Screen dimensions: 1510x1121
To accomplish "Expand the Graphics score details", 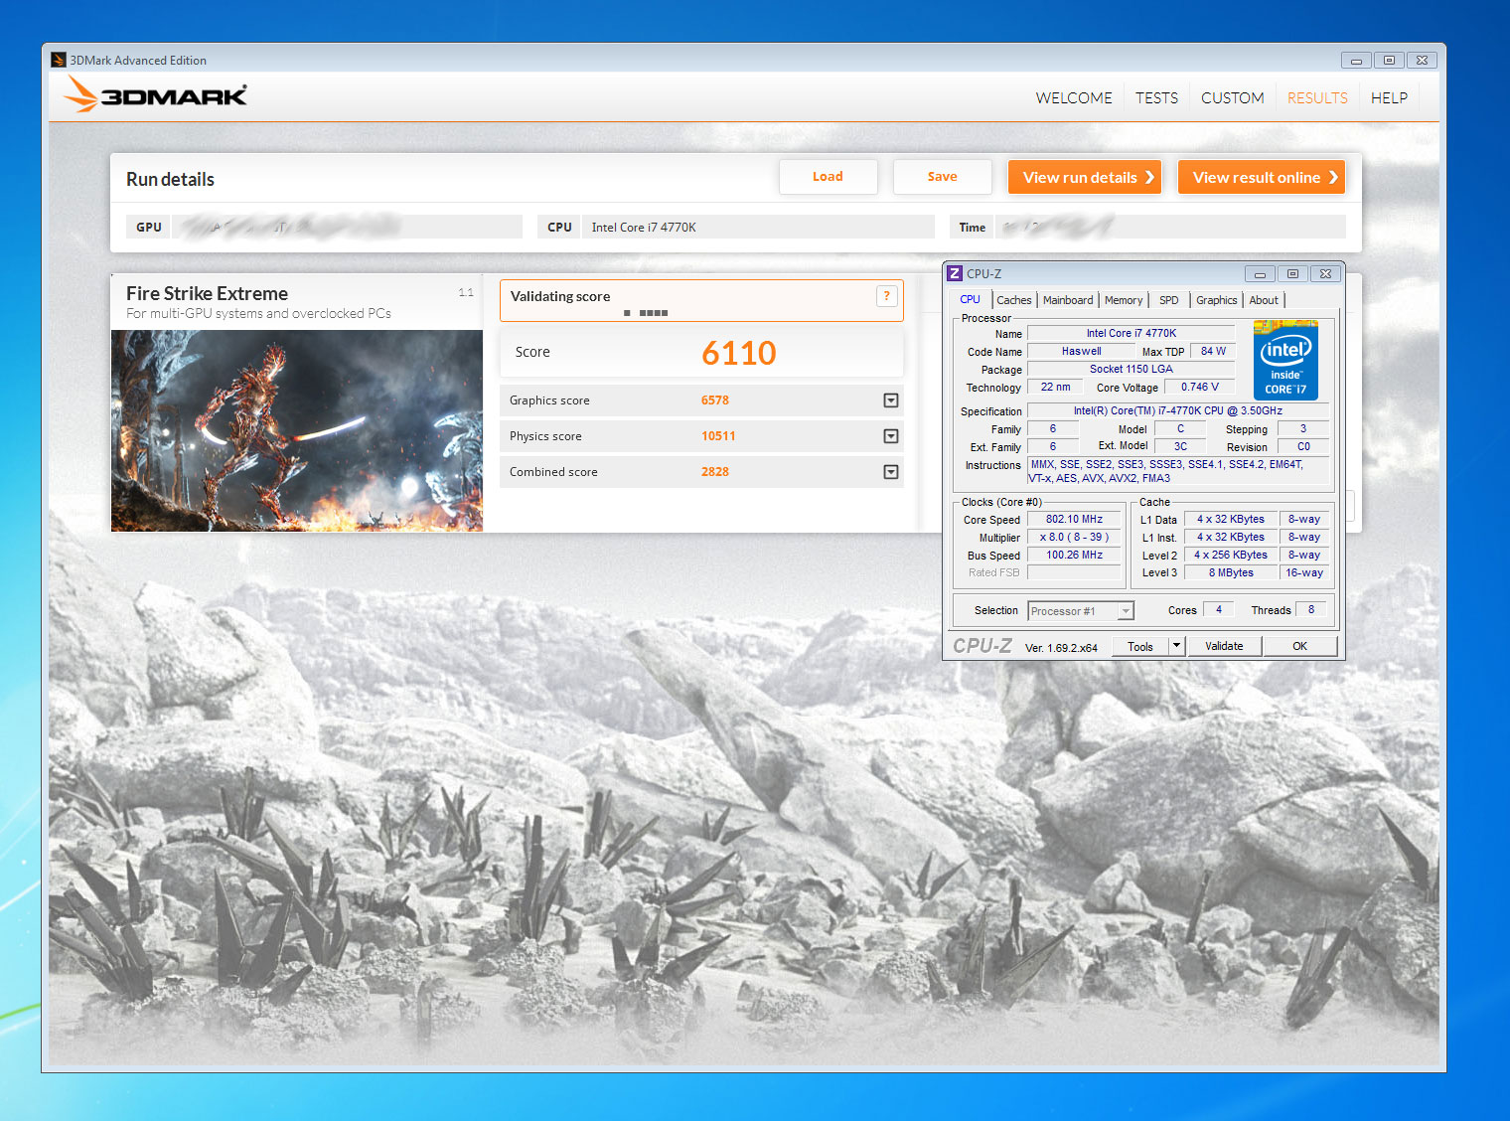I will pyautogui.click(x=891, y=400).
